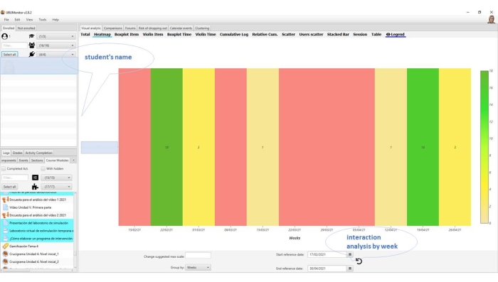
Task: Click the graduation cap role icon
Action: (x=31, y=36)
